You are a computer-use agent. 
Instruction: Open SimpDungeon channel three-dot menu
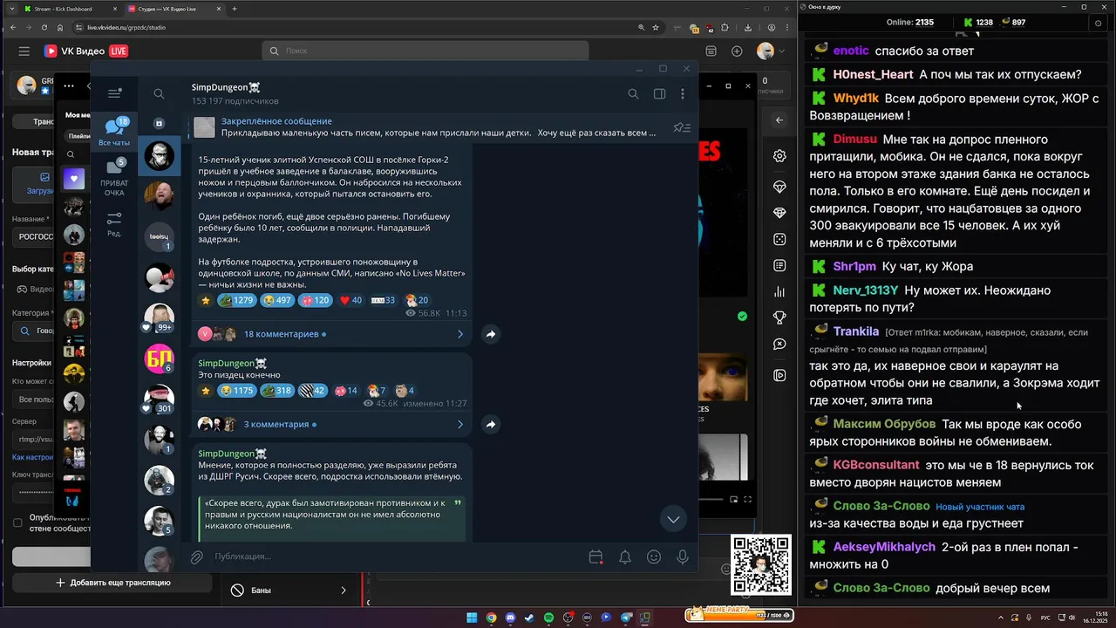683,93
